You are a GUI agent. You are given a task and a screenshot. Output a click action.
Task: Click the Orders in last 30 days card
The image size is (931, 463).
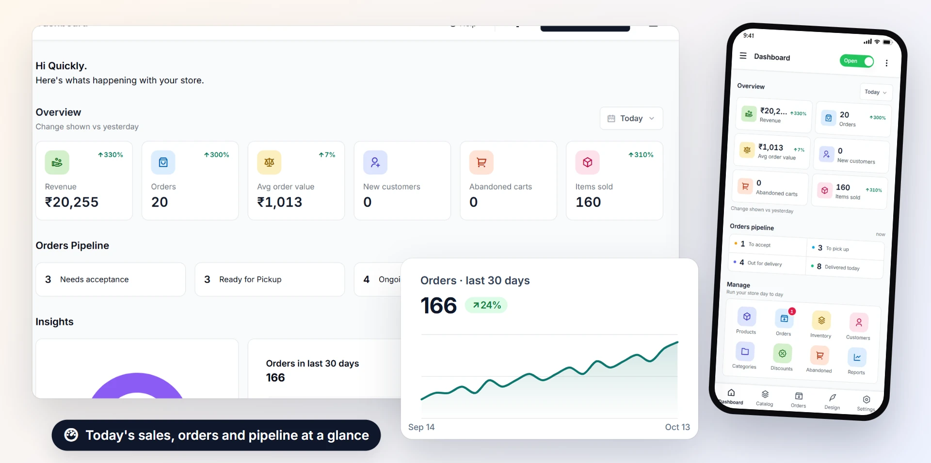(x=325, y=368)
